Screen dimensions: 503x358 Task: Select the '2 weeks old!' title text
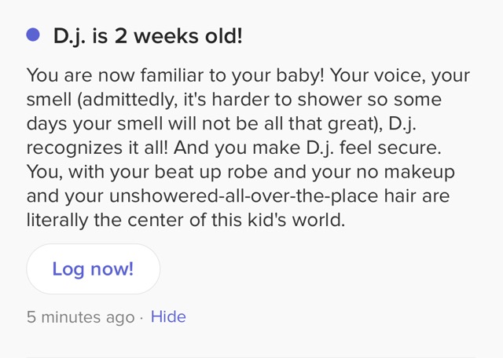click(x=178, y=35)
